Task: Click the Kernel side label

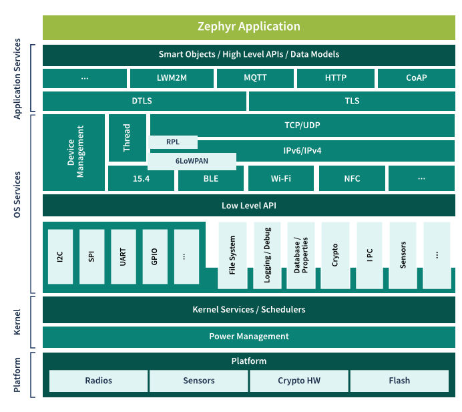Action: 17,322
